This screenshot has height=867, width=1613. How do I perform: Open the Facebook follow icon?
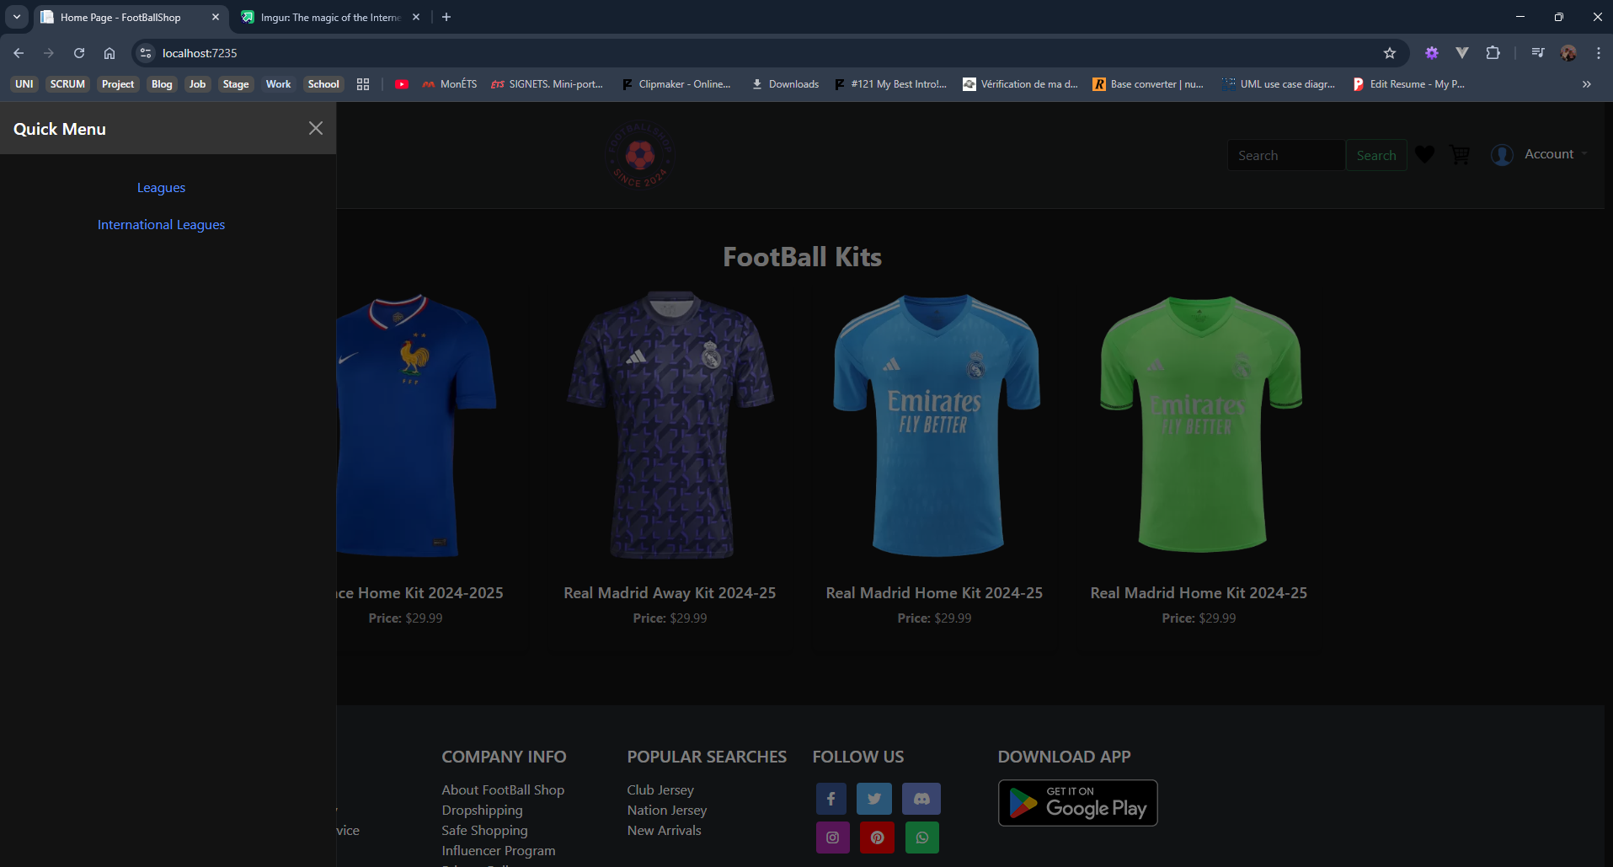(x=831, y=799)
